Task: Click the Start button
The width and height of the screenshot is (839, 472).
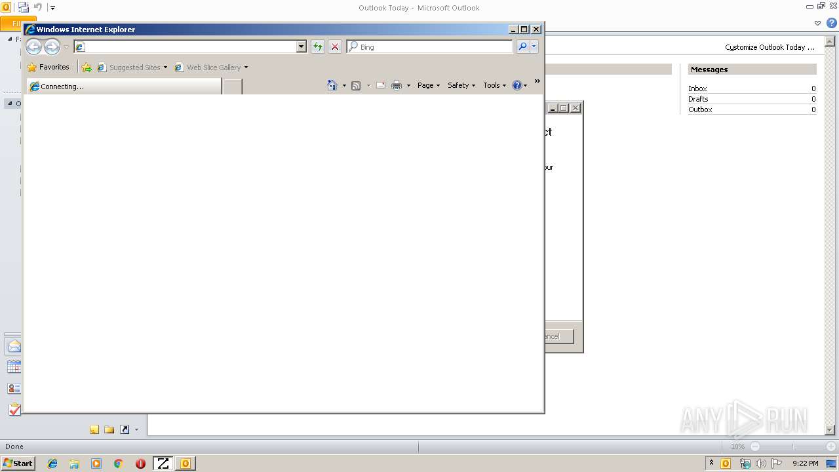Action: 18,463
